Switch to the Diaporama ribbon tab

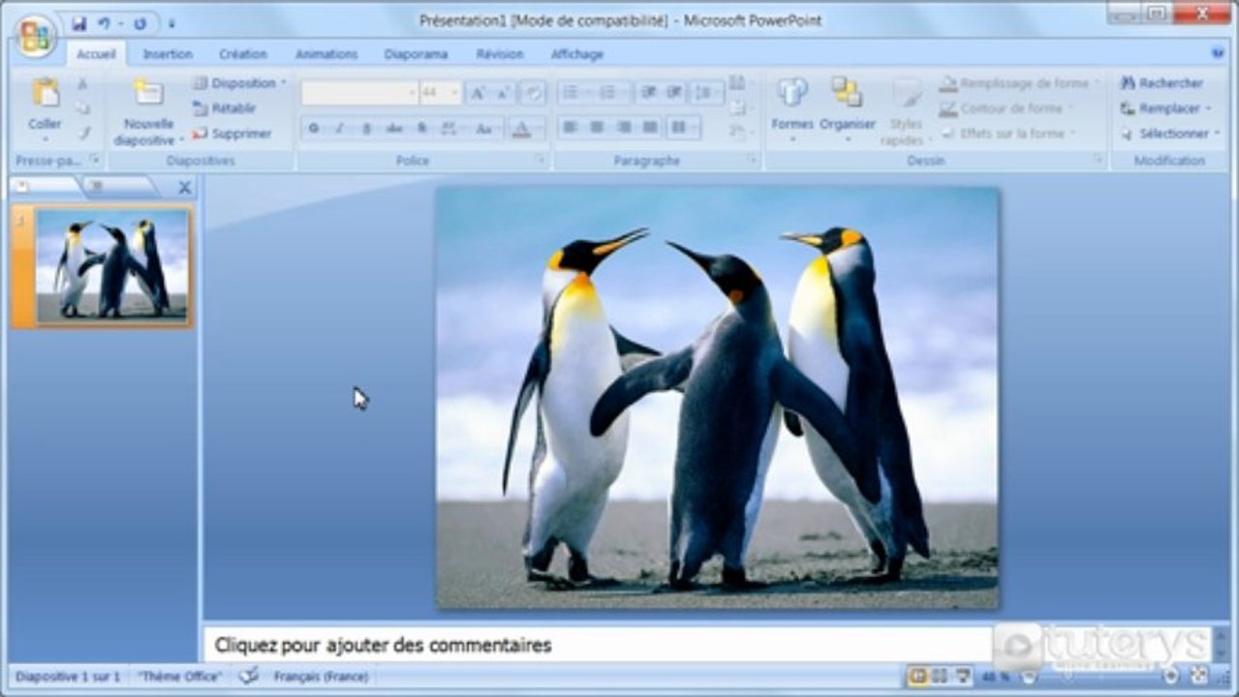(x=416, y=54)
